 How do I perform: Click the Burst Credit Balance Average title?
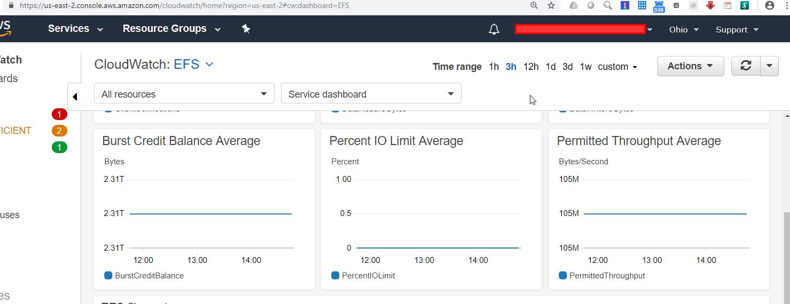pyautogui.click(x=181, y=141)
